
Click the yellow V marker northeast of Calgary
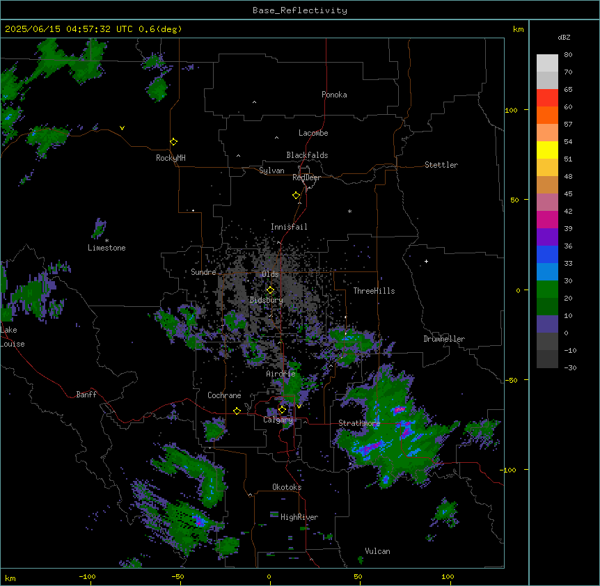click(x=299, y=406)
